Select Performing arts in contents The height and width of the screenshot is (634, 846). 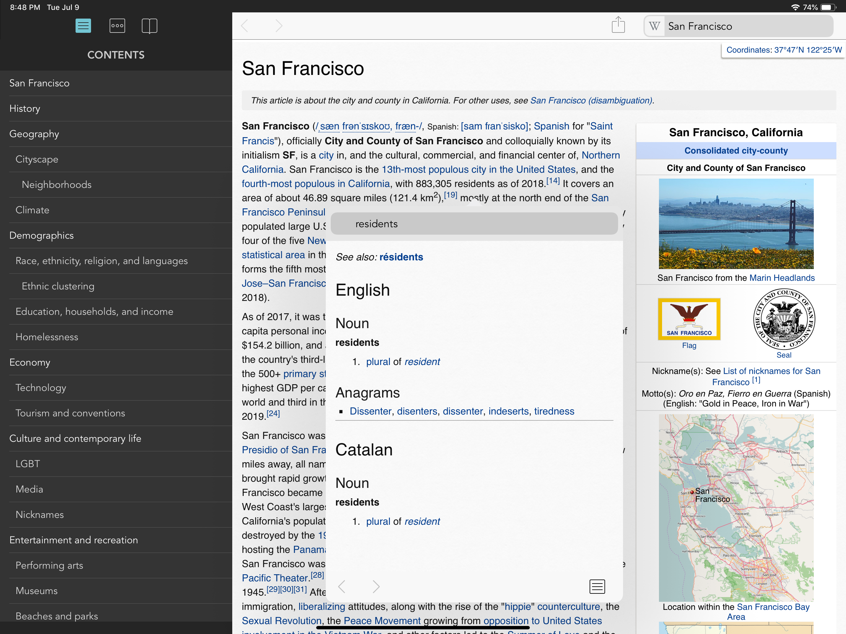coord(116,565)
